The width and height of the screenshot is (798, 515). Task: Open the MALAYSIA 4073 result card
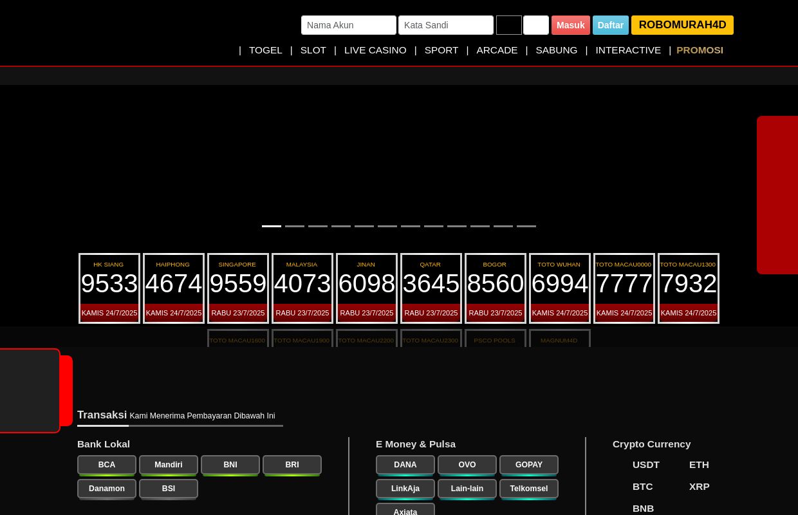[x=302, y=288]
